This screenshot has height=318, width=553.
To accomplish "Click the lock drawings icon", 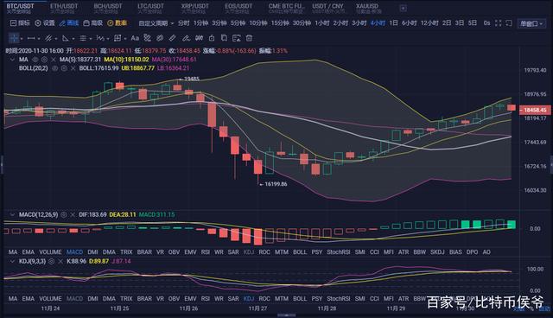I will pyautogui.click(x=212, y=38).
